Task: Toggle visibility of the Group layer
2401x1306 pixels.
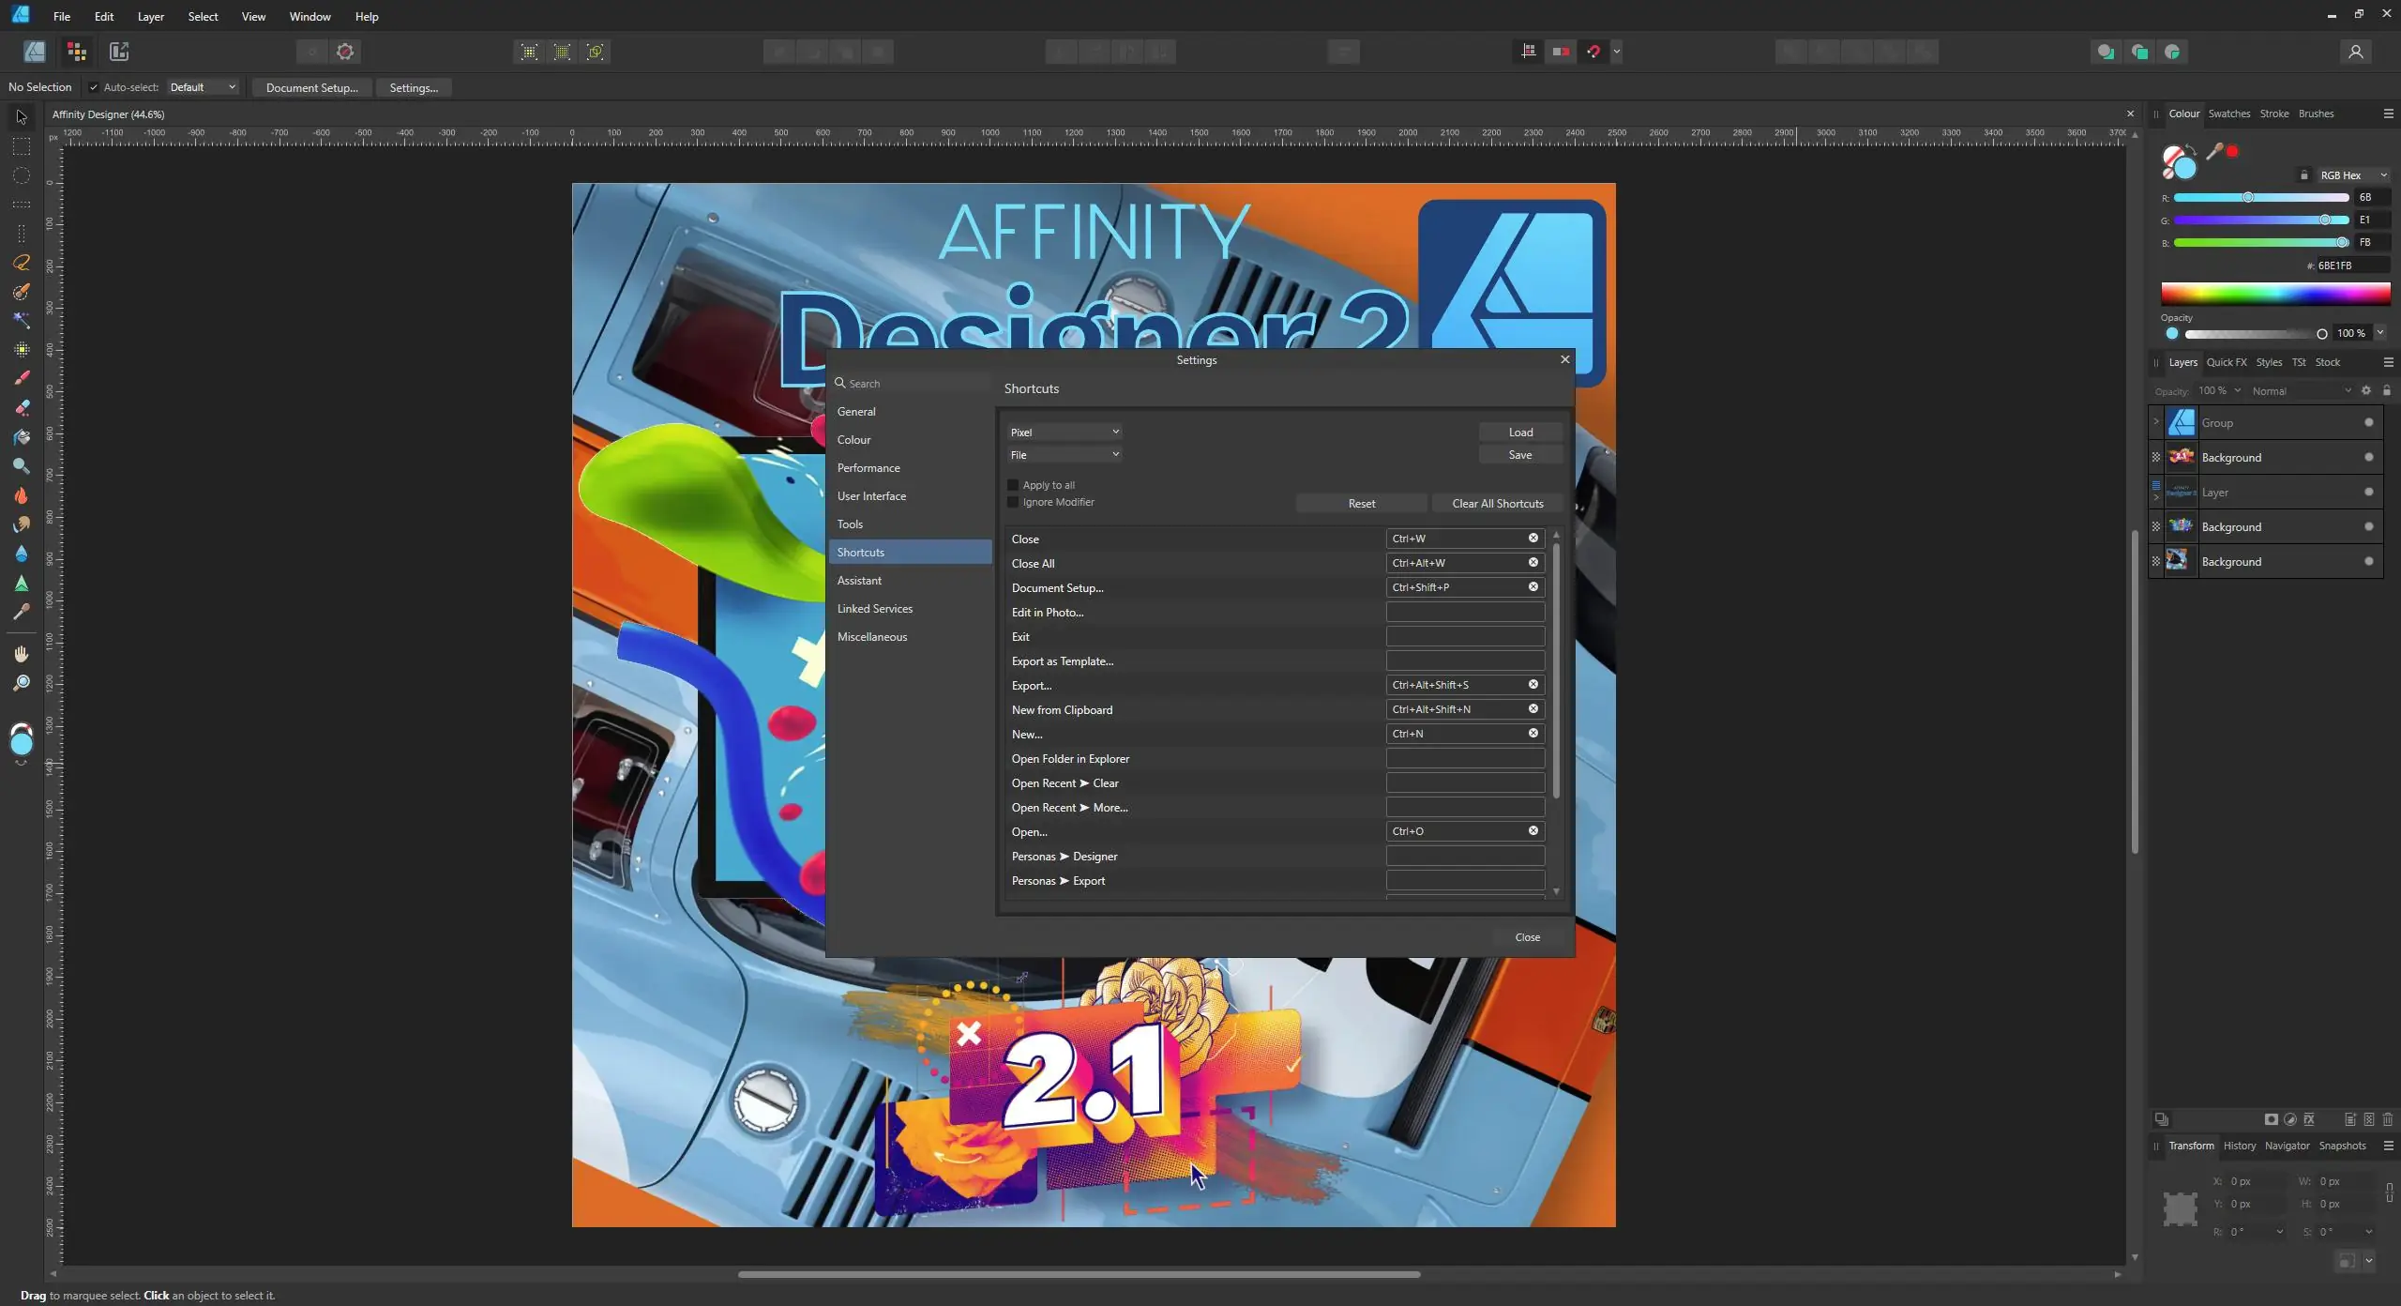Action: [x=2369, y=423]
